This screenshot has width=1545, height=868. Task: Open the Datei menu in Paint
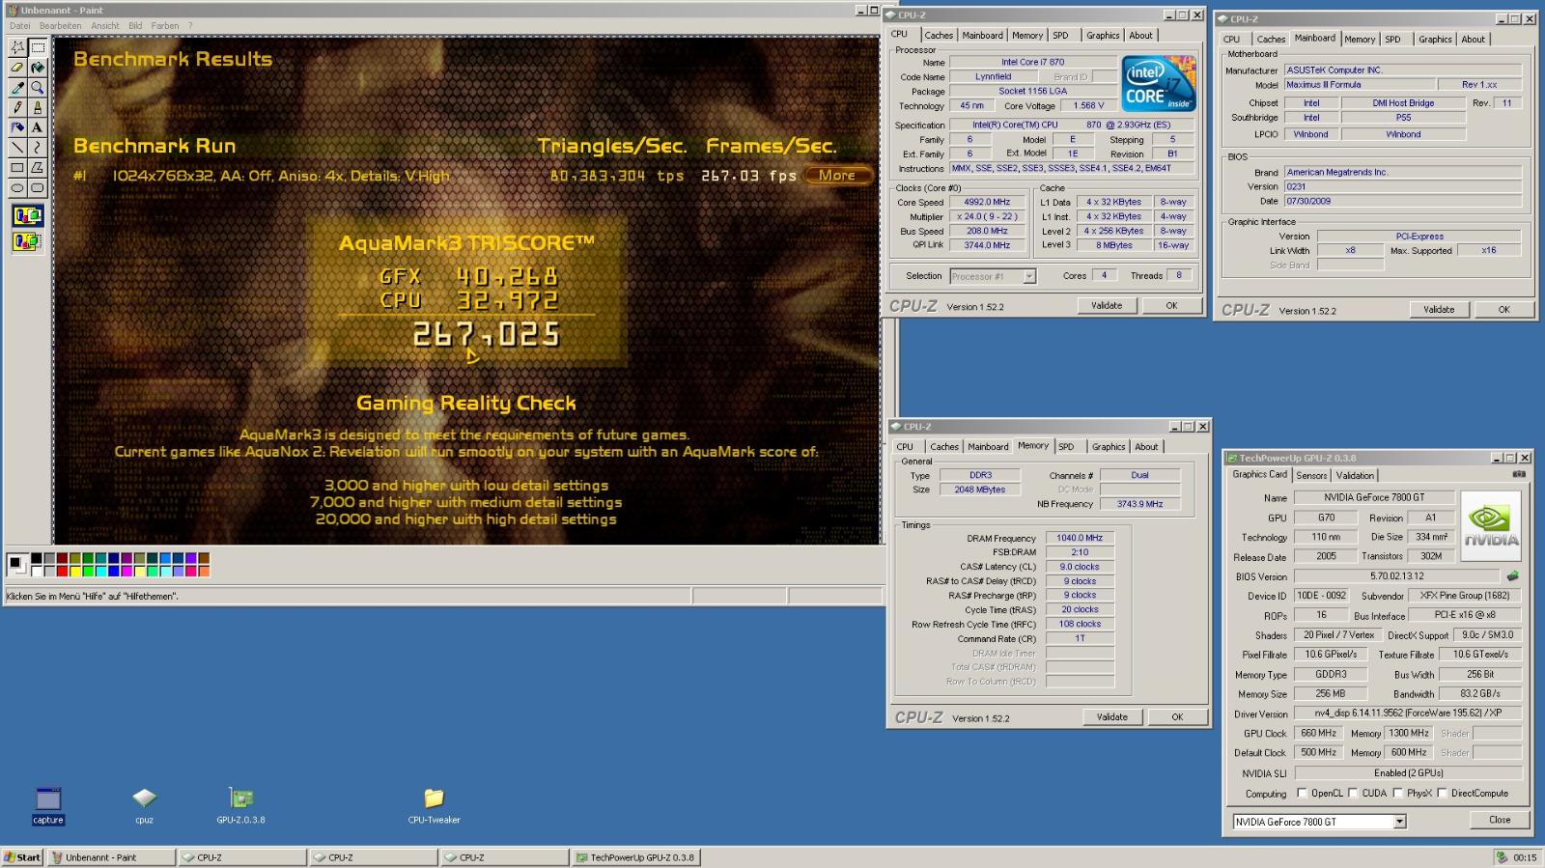pos(20,26)
